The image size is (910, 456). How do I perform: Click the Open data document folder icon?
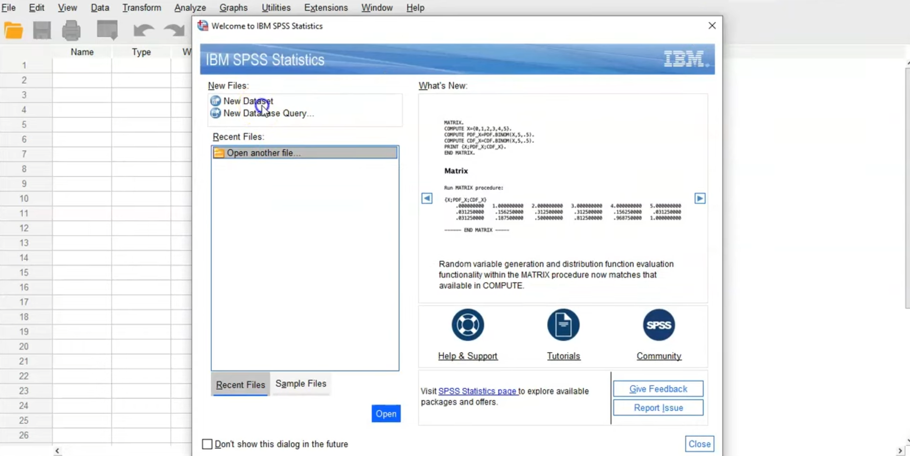coord(13,30)
